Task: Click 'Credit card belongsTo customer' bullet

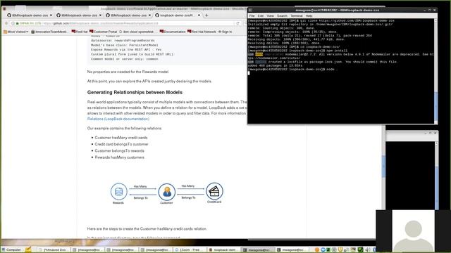Action: [x=121, y=144]
